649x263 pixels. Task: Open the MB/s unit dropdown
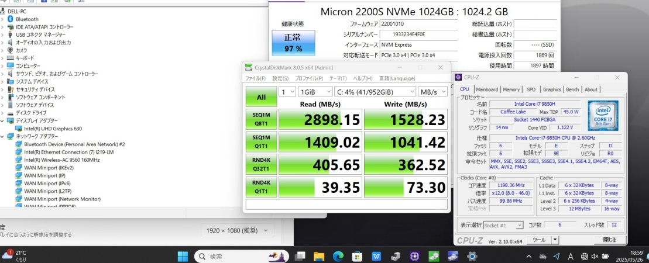(432, 91)
